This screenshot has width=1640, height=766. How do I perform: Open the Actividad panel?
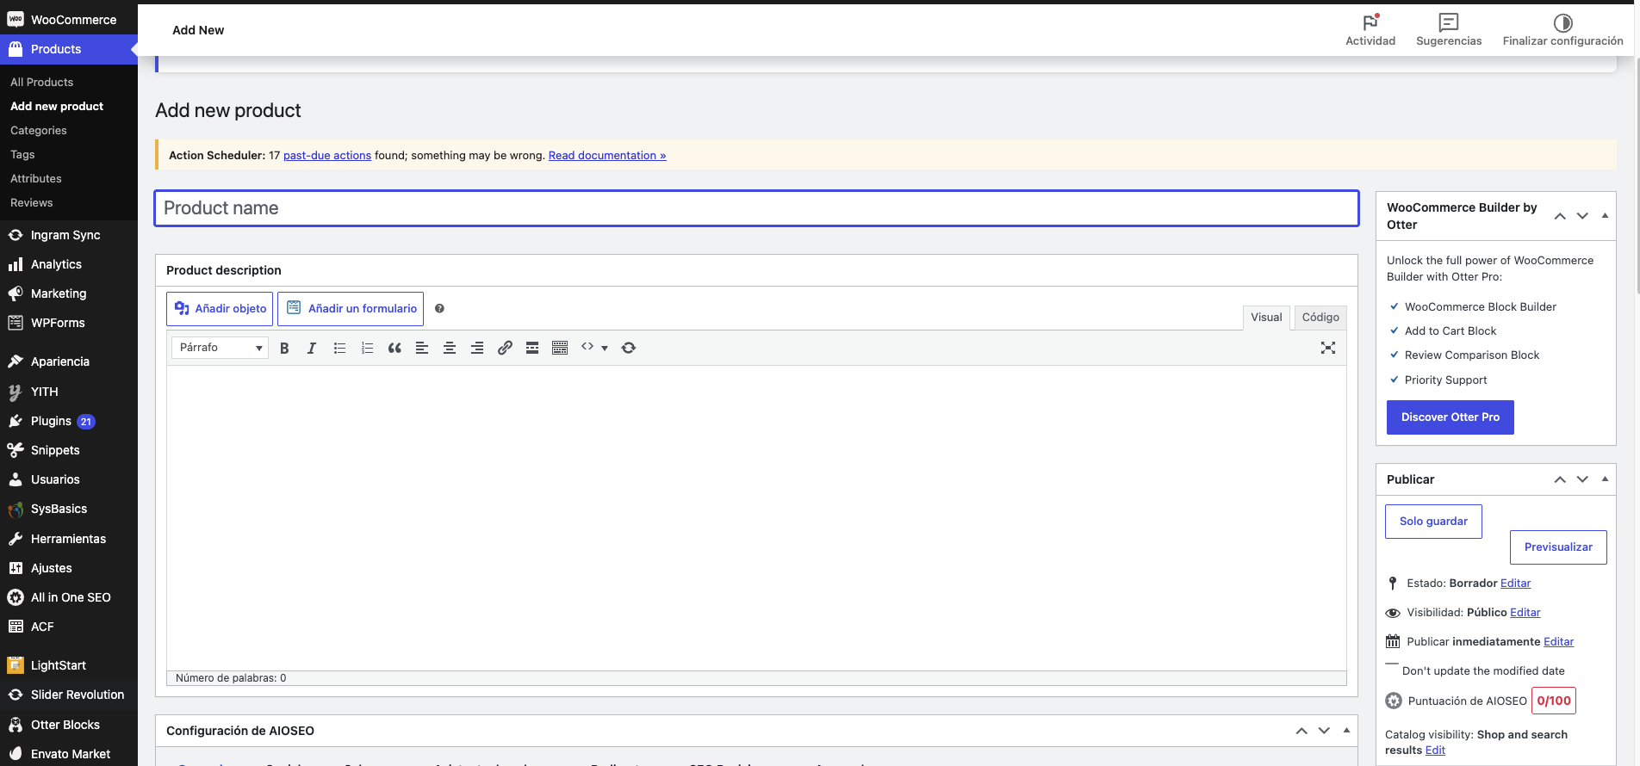pyautogui.click(x=1370, y=30)
